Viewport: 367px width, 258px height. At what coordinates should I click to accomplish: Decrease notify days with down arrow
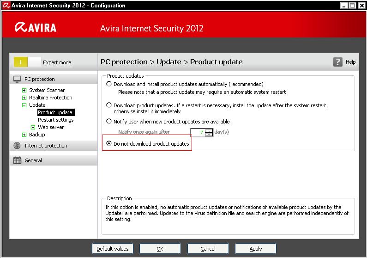point(209,135)
